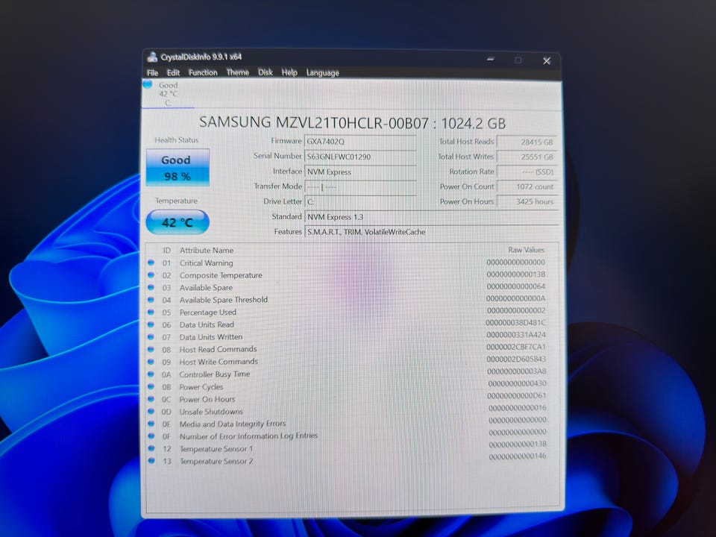The width and height of the screenshot is (716, 537).
Task: Click the status dot for Temperature Sensor 2
Action: click(151, 461)
